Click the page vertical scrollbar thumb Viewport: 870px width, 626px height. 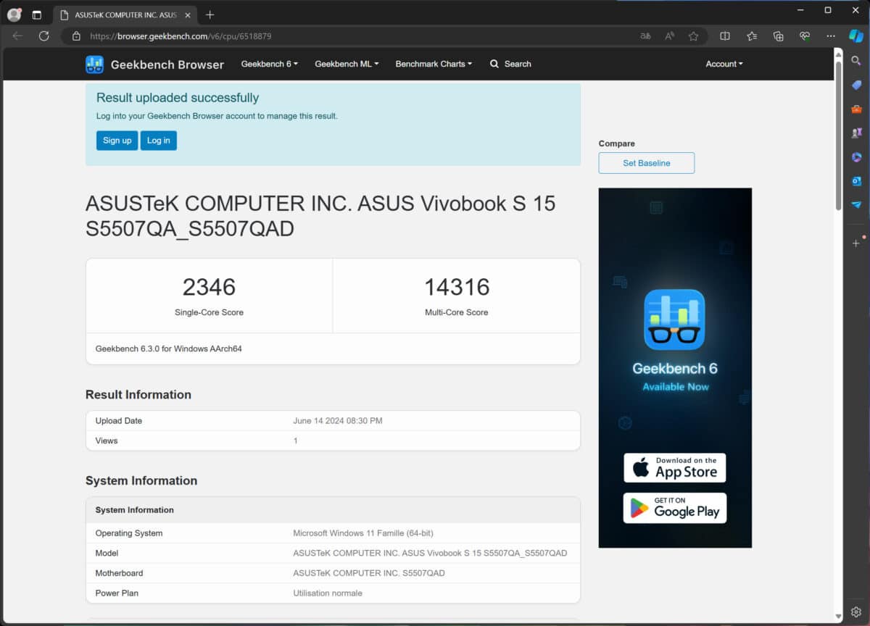point(839,135)
